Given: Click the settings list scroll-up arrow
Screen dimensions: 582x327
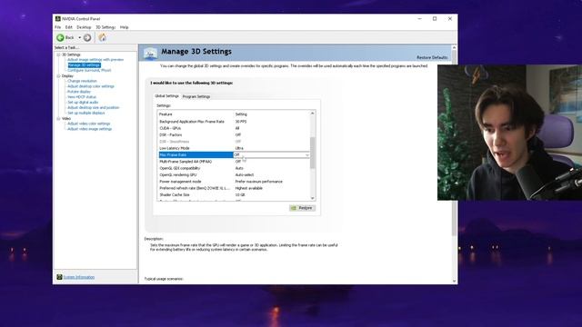Looking at the screenshot, I should [x=313, y=113].
